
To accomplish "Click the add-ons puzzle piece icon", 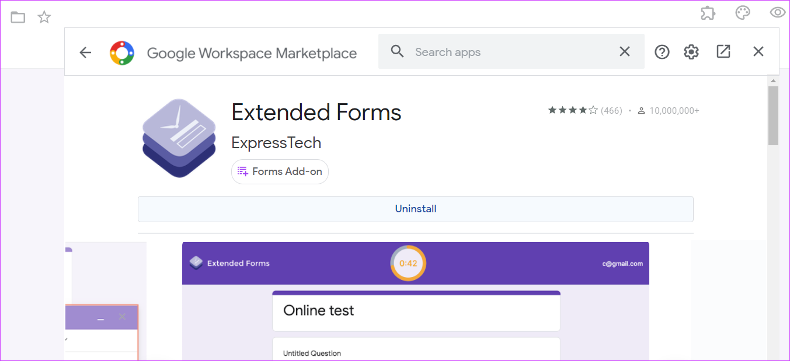I will pos(708,13).
